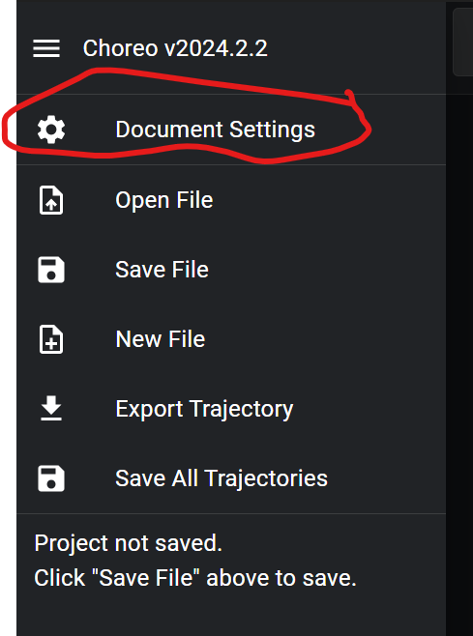Click the download arrow icon for Export Trajectory
Viewport: 473px width, 636px height.
51,409
